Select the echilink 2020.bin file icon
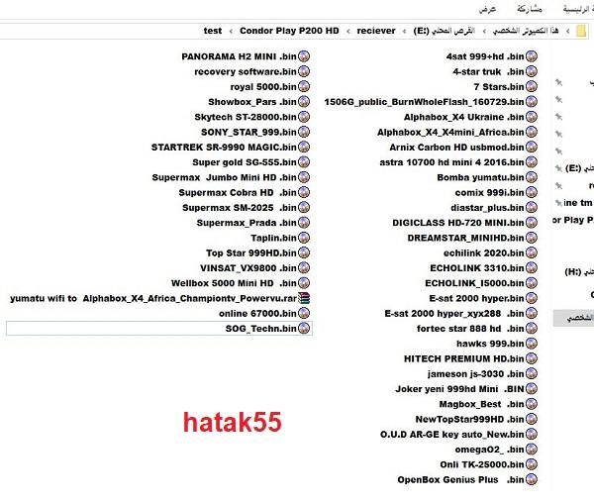Screen dimensions: 594x503 tap(532, 252)
